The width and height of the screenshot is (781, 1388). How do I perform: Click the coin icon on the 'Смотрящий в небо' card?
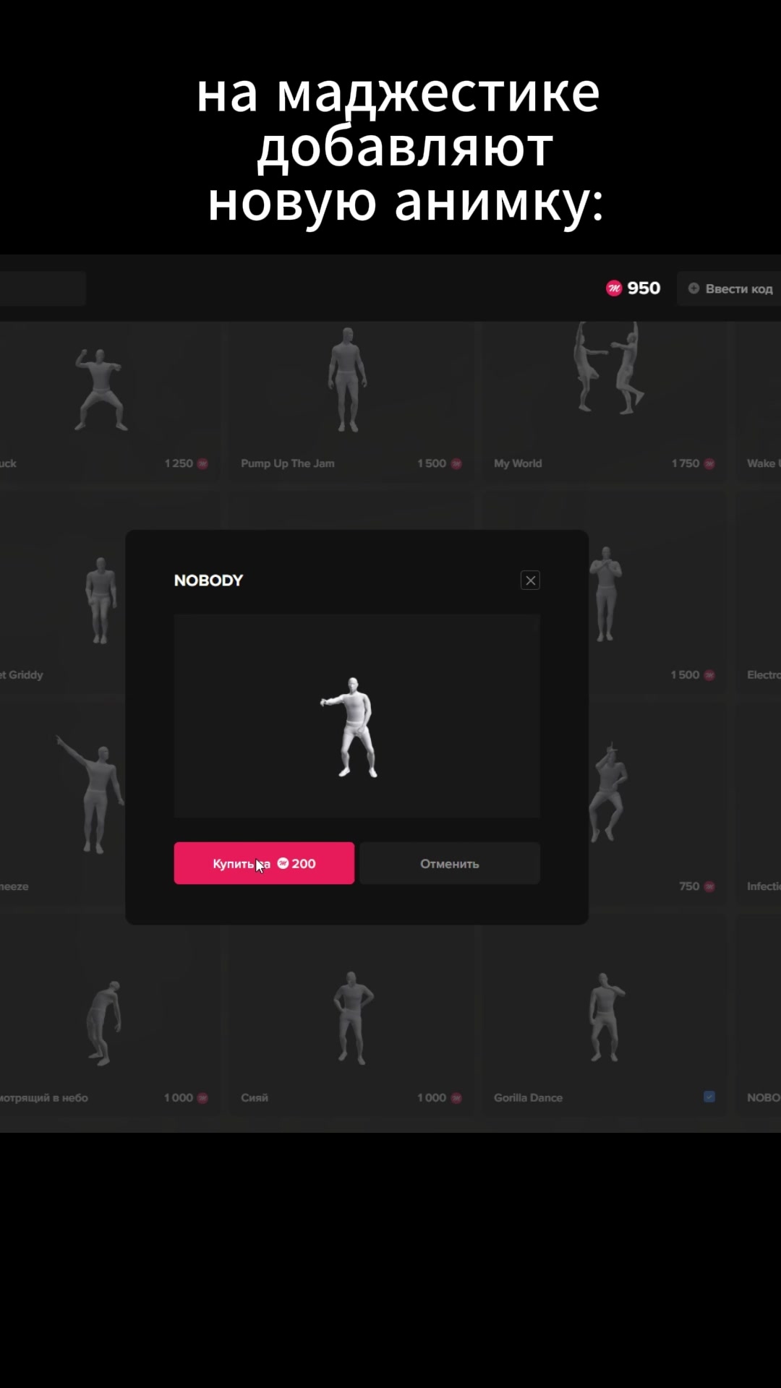point(202,1097)
